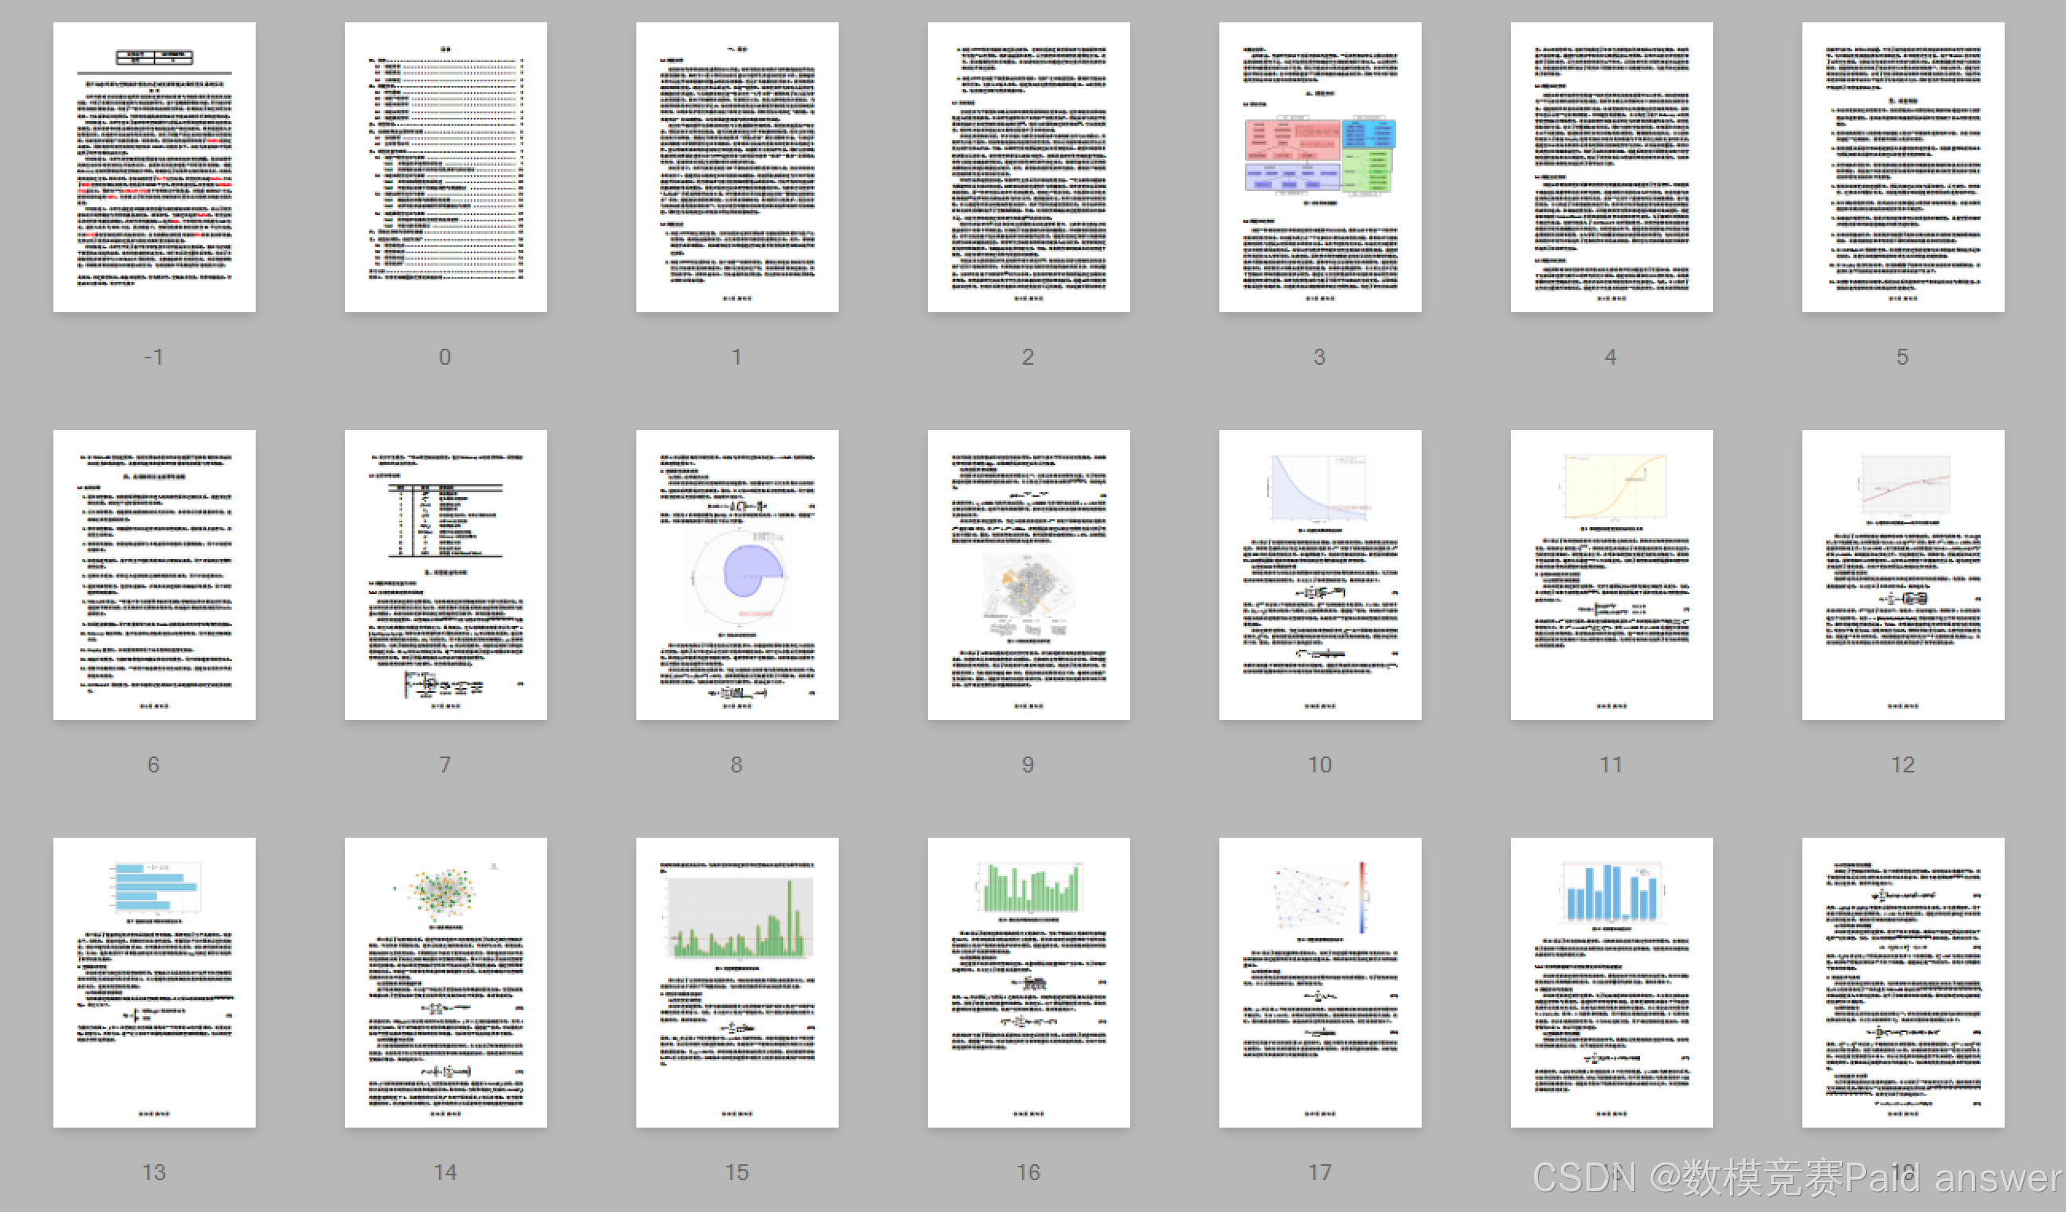Open page 14 with network scatter graph
Image resolution: width=2066 pixels, height=1212 pixels.
pyautogui.click(x=445, y=982)
